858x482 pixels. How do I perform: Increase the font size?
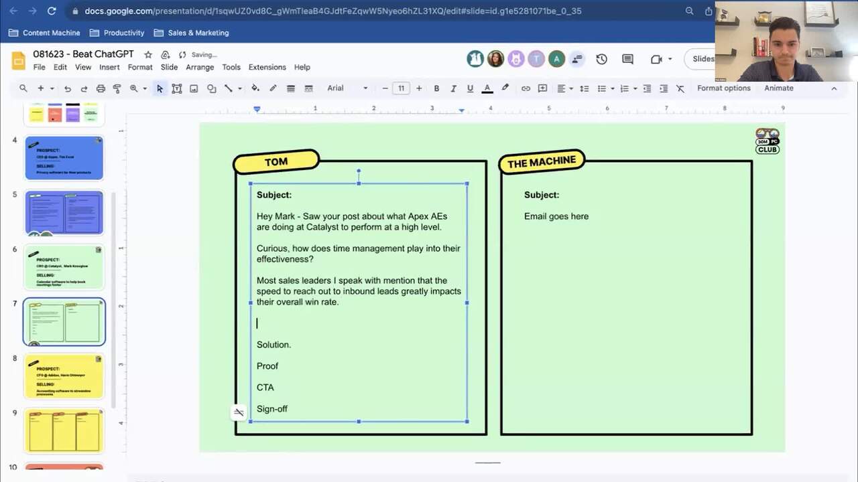tap(419, 88)
